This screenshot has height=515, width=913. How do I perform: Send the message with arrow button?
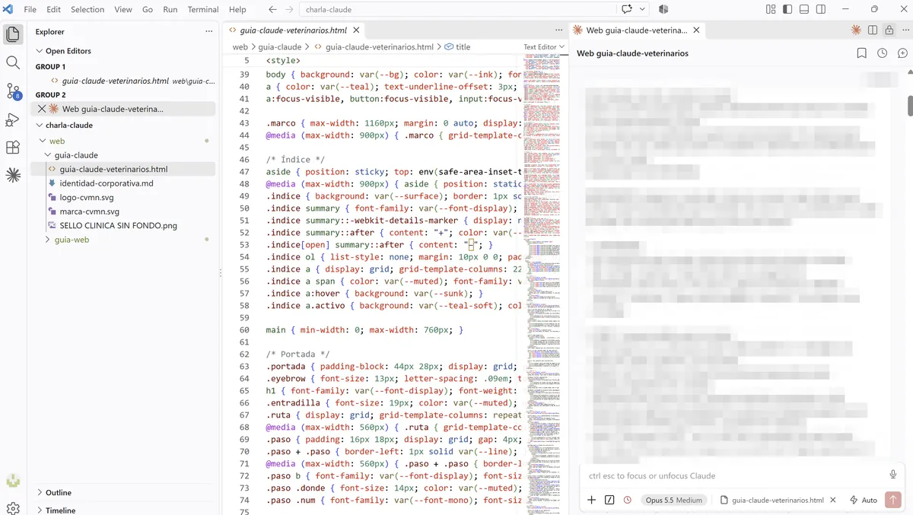(893, 500)
